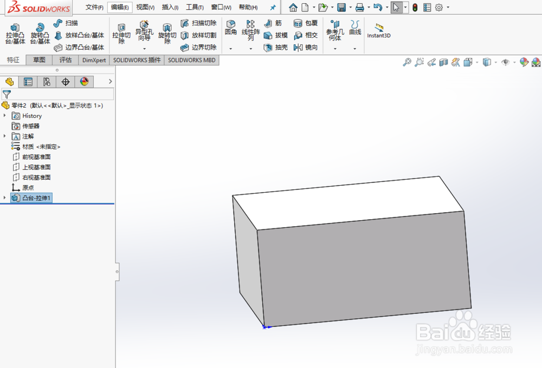The image size is (542, 368).
Task: Click the feature tree filter input field
Action: (x=60, y=94)
